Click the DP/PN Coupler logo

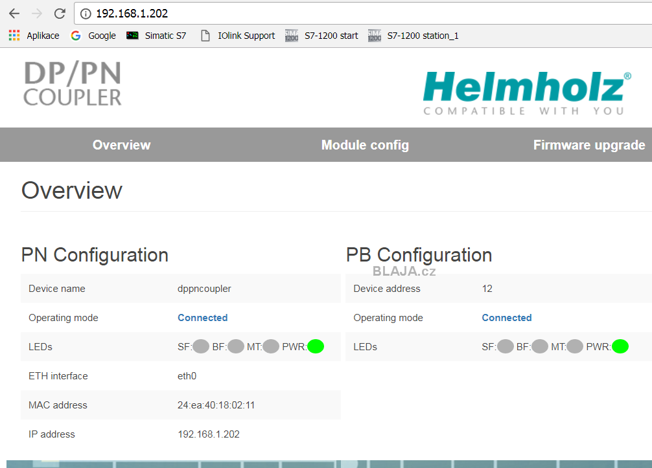tap(73, 84)
